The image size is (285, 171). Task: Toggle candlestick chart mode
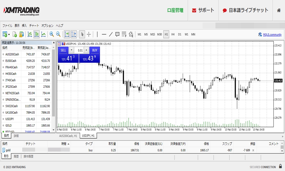click(x=36, y=34)
